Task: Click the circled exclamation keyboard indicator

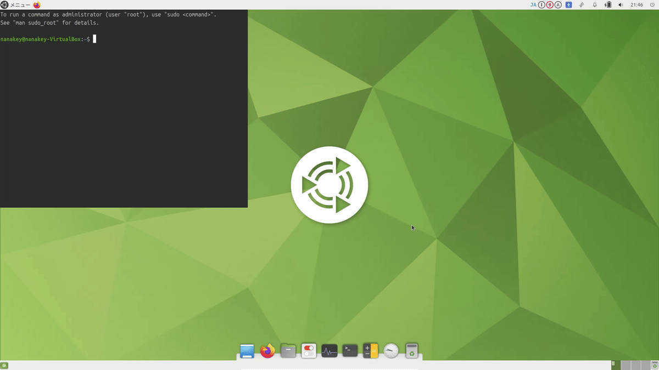Action: (x=541, y=5)
